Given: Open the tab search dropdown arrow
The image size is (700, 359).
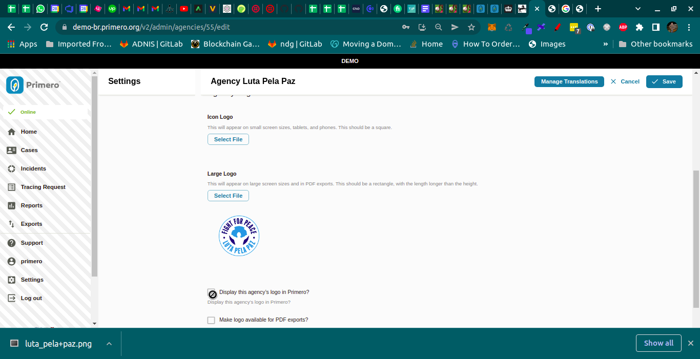Looking at the screenshot, I should tap(637, 9).
